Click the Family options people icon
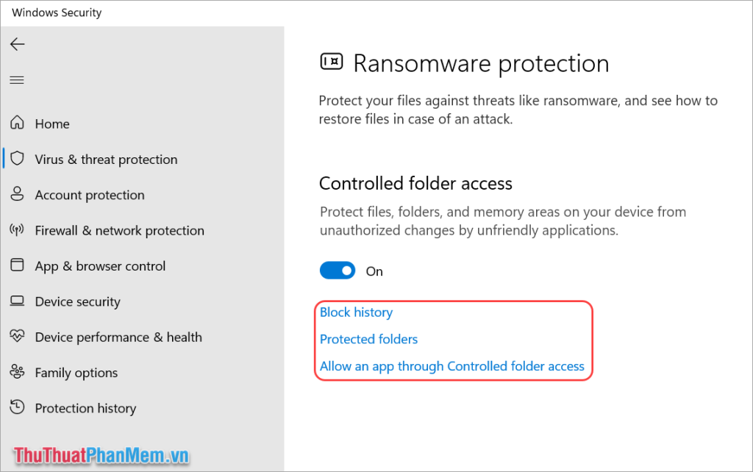753x472 pixels. (x=17, y=372)
